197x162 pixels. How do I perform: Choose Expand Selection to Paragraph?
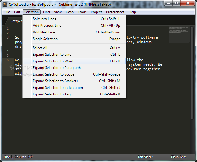[x=74, y=68]
